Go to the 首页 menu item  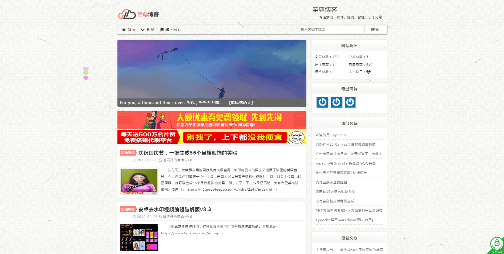point(131,30)
